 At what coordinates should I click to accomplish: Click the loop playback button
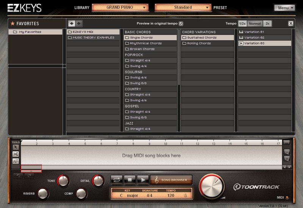tap(117, 180)
